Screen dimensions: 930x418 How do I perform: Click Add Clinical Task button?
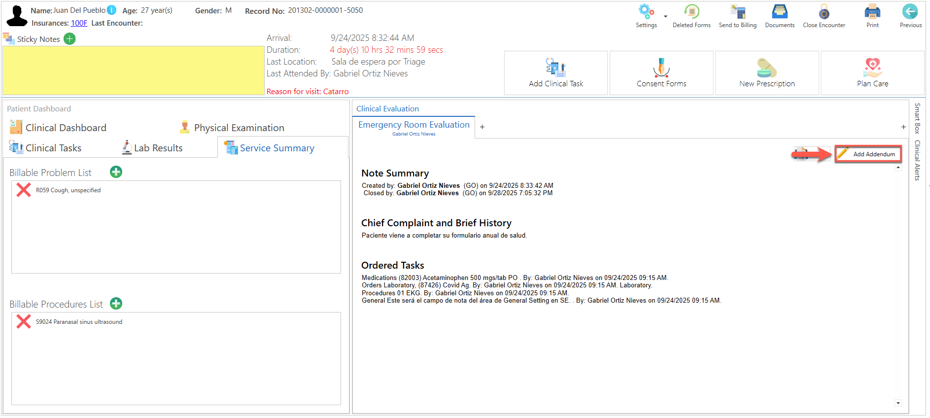[556, 73]
